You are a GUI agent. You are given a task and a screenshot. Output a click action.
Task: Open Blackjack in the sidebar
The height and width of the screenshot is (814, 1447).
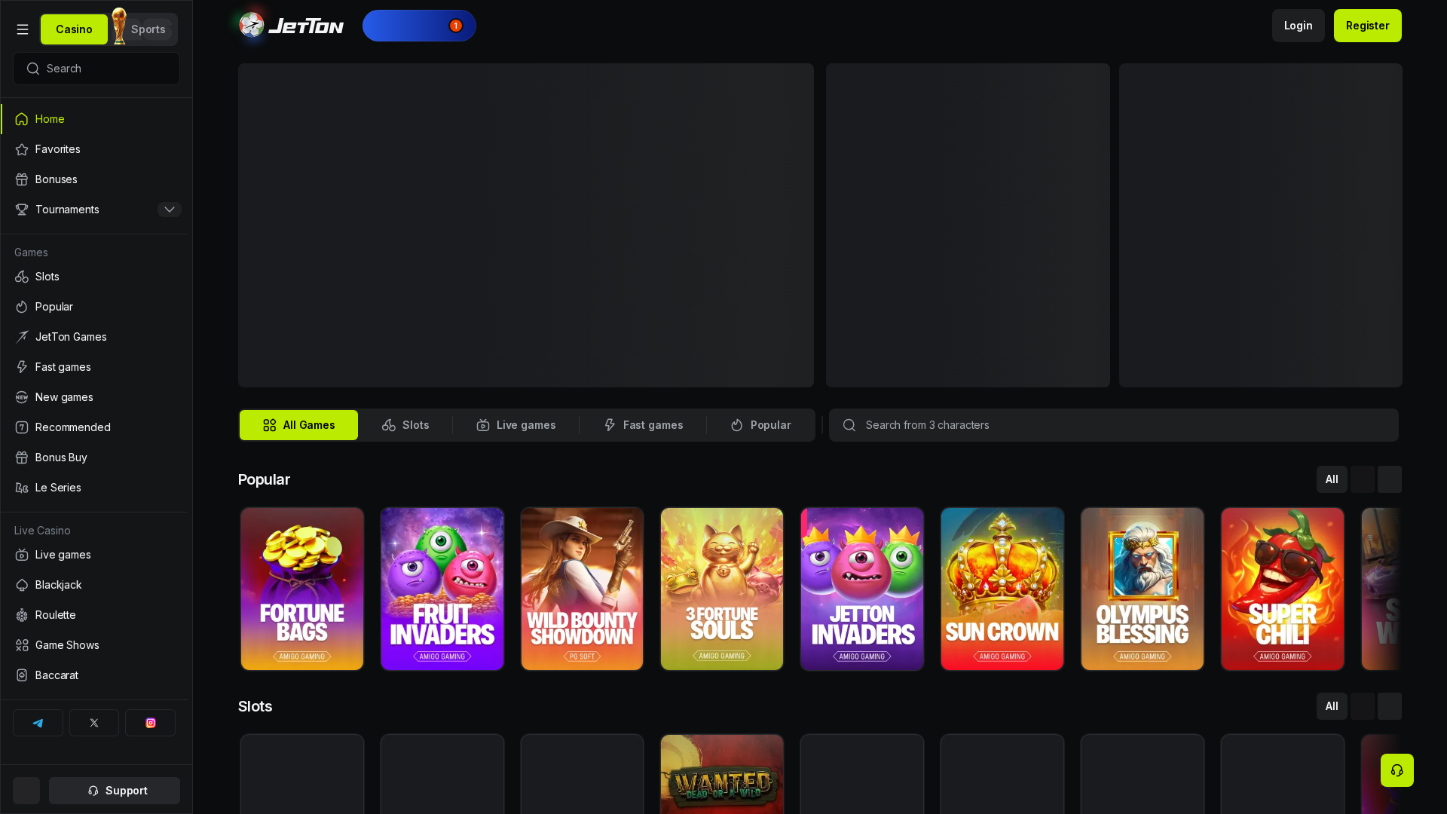(x=95, y=585)
